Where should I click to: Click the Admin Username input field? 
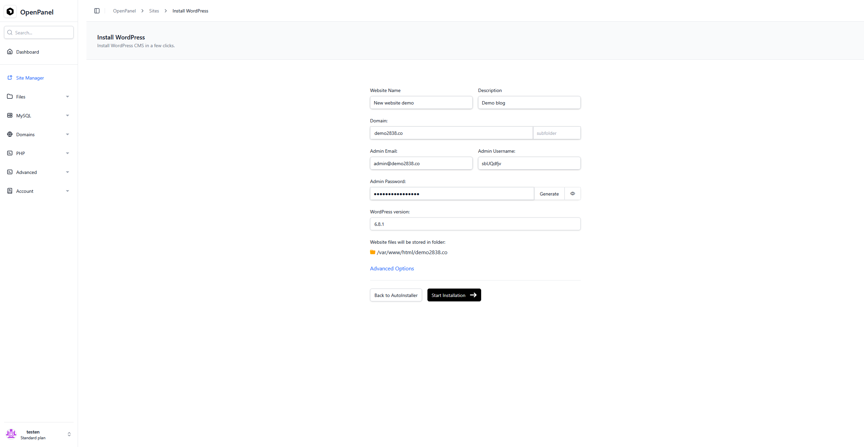click(529, 163)
